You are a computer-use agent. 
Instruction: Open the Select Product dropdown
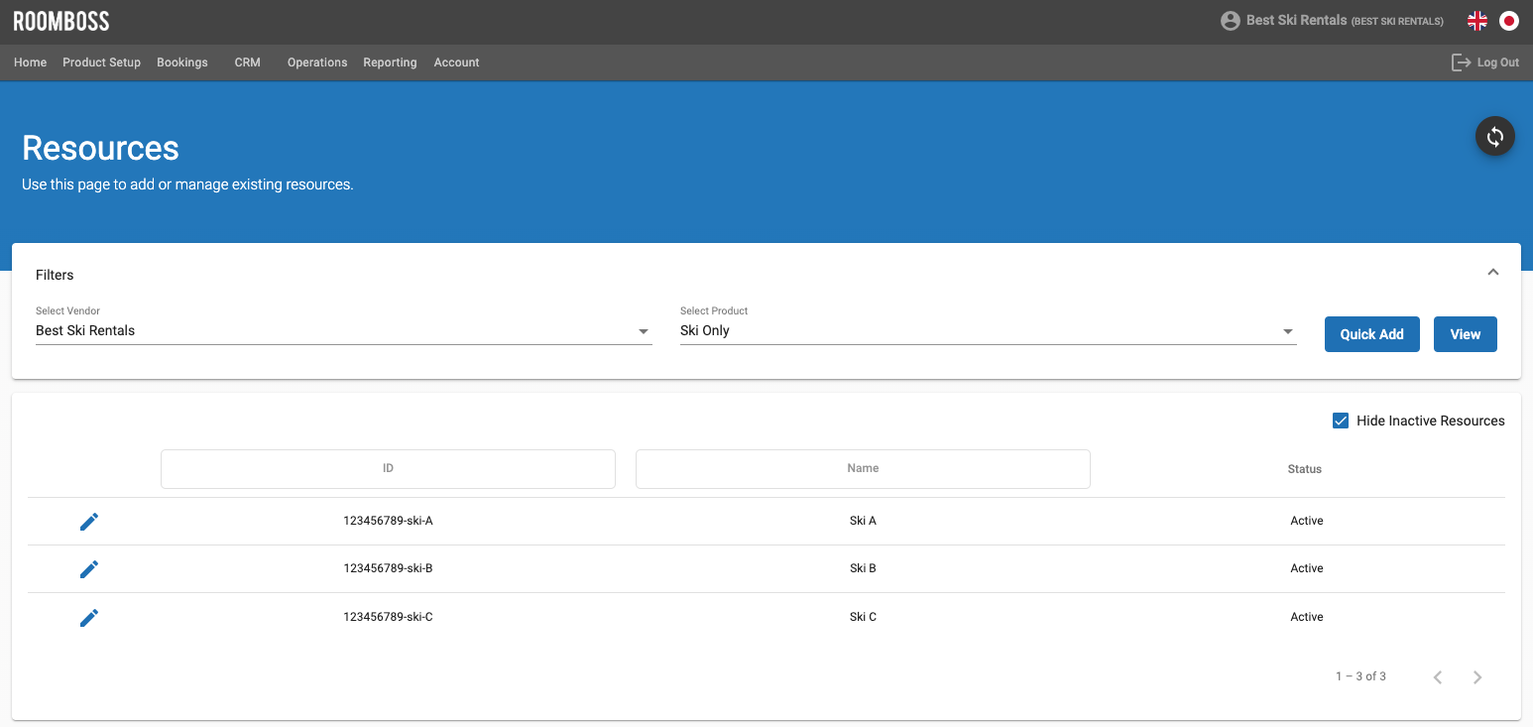(x=988, y=331)
